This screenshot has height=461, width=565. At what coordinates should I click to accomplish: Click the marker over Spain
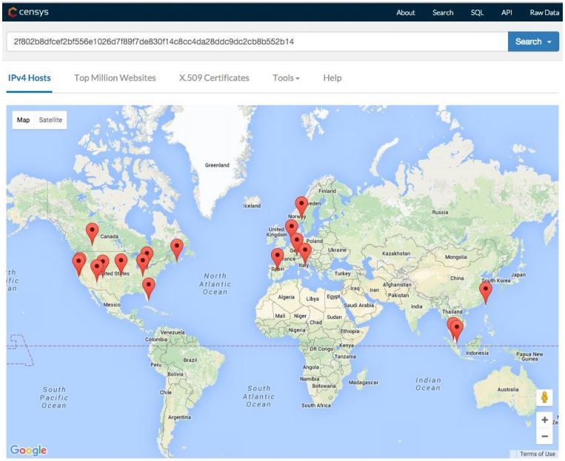(278, 258)
